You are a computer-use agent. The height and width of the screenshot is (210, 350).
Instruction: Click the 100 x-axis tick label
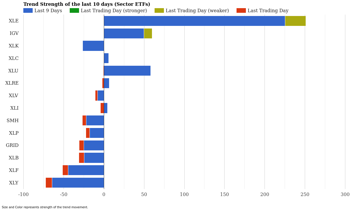[x=184, y=195]
